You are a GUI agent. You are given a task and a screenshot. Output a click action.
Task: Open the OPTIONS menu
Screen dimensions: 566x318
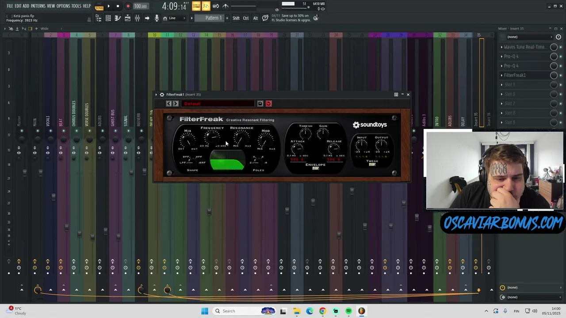tap(63, 6)
